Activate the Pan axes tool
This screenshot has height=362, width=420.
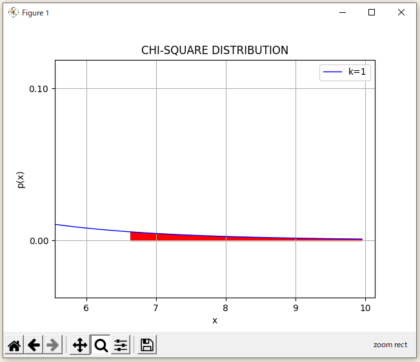(80, 345)
